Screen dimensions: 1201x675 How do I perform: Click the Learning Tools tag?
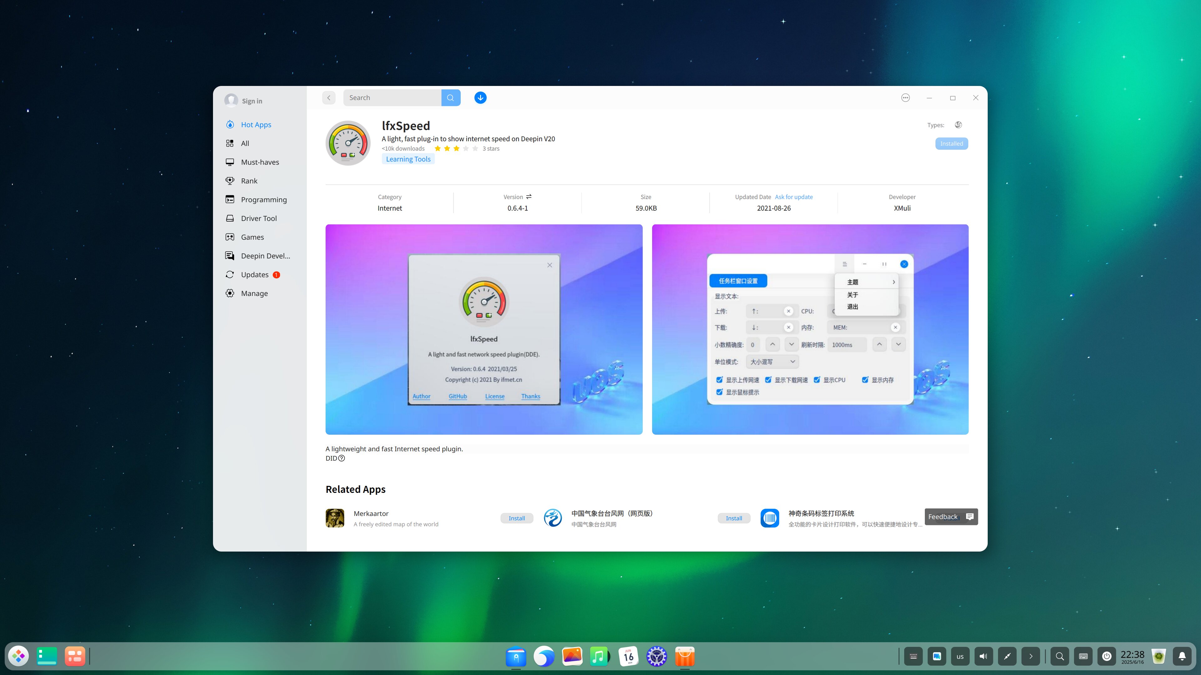(408, 159)
